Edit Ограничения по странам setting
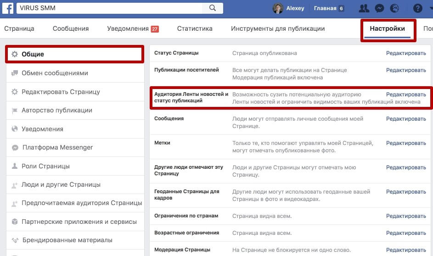433x256 pixels. [406, 216]
